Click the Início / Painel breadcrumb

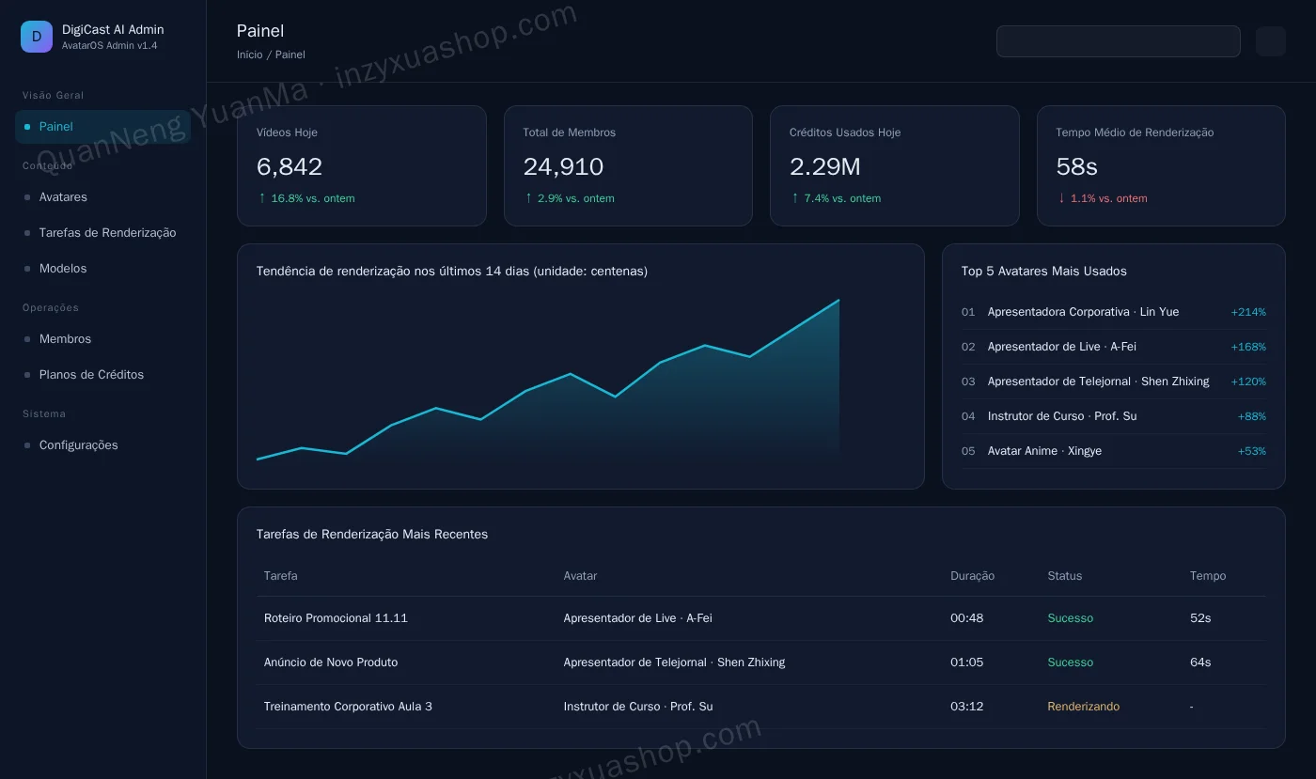[x=271, y=55]
